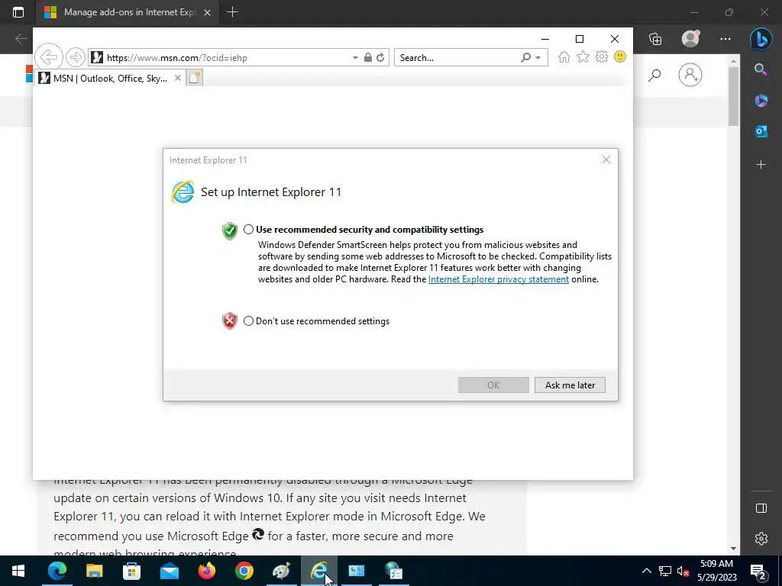
Task: Click the lock security icon in address bar
Action: (368, 57)
